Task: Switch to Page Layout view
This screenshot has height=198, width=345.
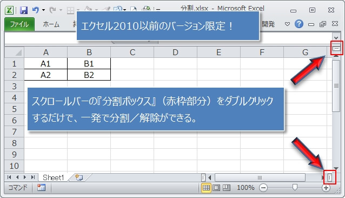Action: [x=216, y=188]
